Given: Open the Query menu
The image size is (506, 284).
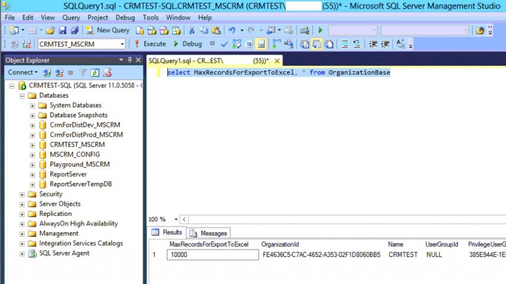Looking at the screenshot, I should [x=71, y=17].
